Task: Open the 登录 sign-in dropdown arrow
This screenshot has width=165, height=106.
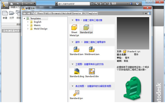Action: (x=128, y=4)
